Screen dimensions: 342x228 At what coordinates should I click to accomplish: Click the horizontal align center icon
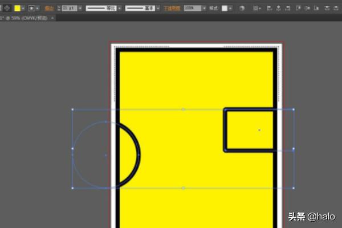tap(278, 9)
